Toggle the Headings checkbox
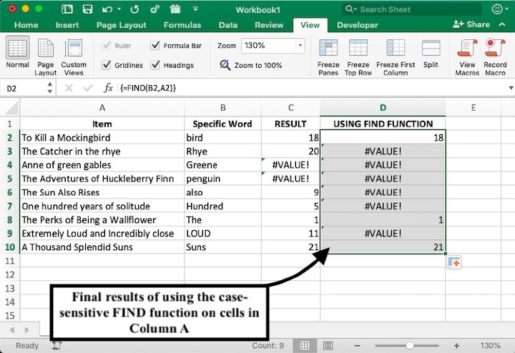This screenshot has width=515, height=353. click(x=156, y=65)
